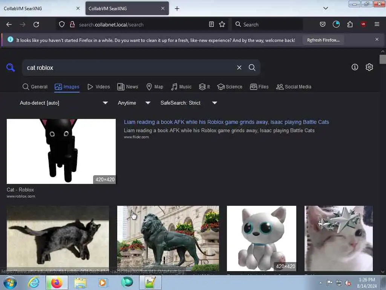
Task: Go back to the previous page
Action: [9, 25]
